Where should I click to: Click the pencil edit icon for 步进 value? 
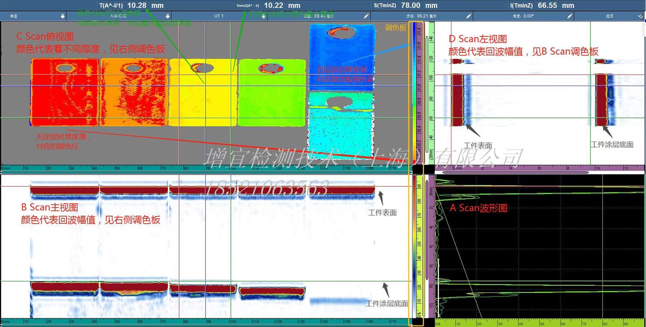coord(469,16)
